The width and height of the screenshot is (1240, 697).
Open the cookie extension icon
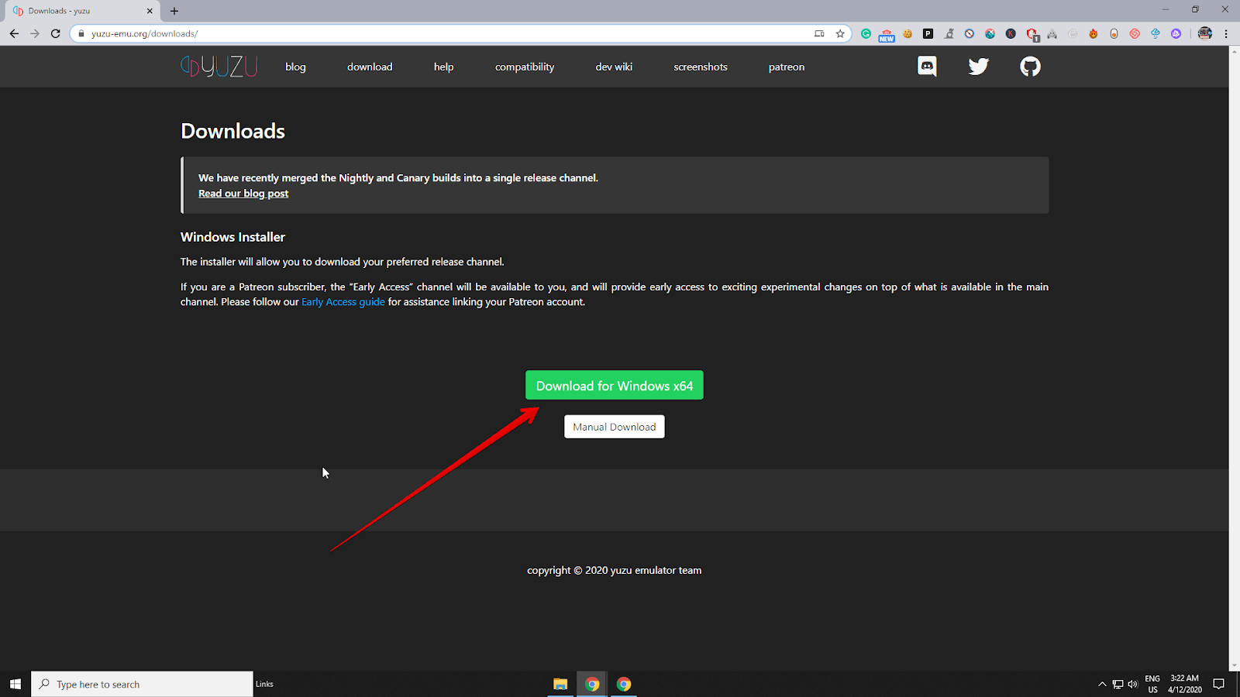[908, 33]
